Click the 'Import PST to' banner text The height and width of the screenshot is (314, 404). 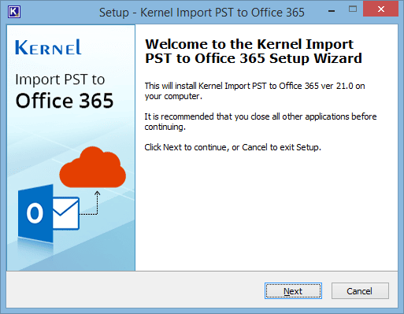60,79
